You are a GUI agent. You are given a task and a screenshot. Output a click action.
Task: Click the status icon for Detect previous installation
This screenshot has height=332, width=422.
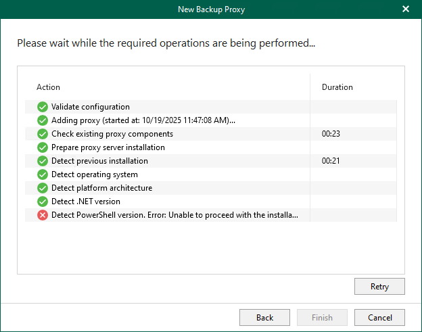[43, 161]
